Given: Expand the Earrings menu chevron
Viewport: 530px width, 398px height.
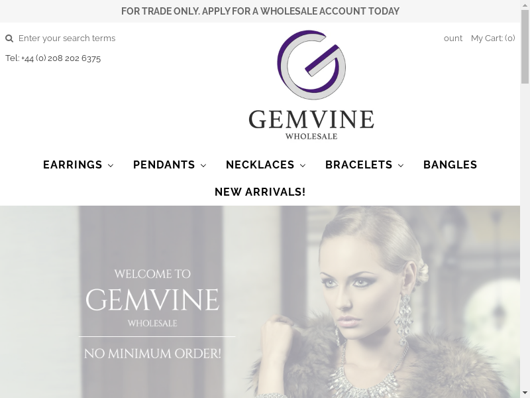Looking at the screenshot, I should [111, 165].
